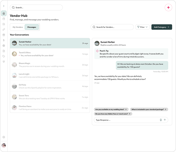Click the Bloom Magic avatar thumbnail
The image size is (176, 152).
(14, 65)
